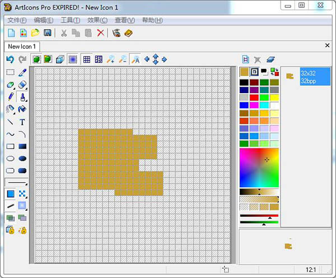Toggle the spray can airbrush tool
Screen dimensions: 336x278
(10, 109)
